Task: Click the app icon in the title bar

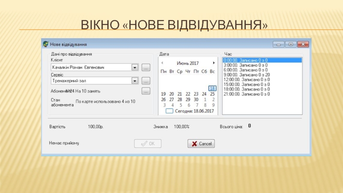Action: pos(45,44)
